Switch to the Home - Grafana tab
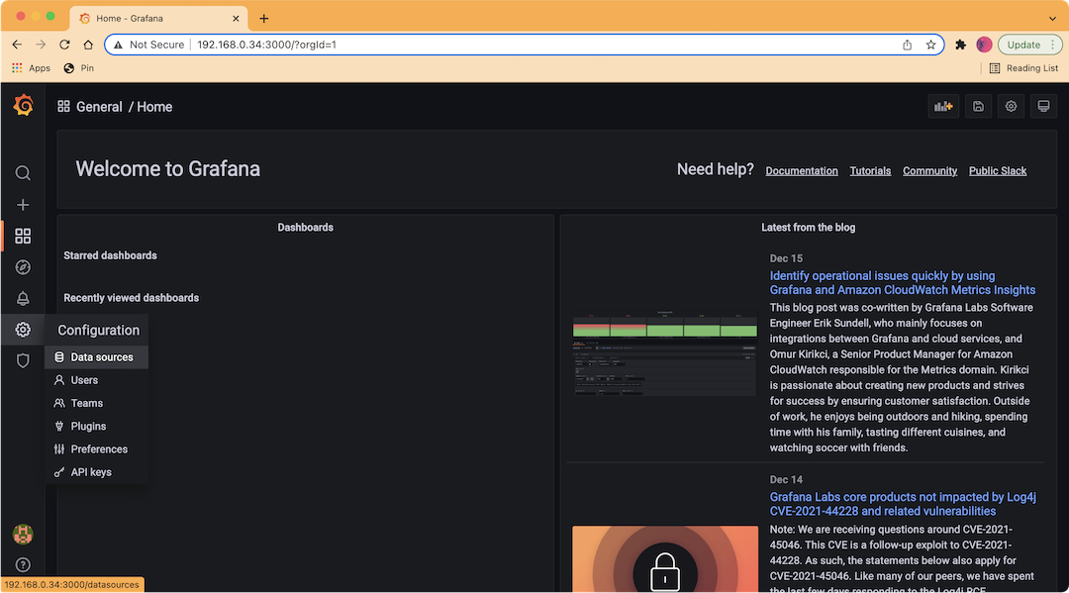Image resolution: width=1069 pixels, height=593 pixels. pyautogui.click(x=158, y=19)
